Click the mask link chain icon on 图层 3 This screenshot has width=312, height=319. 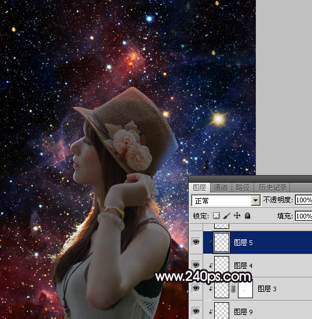click(233, 288)
